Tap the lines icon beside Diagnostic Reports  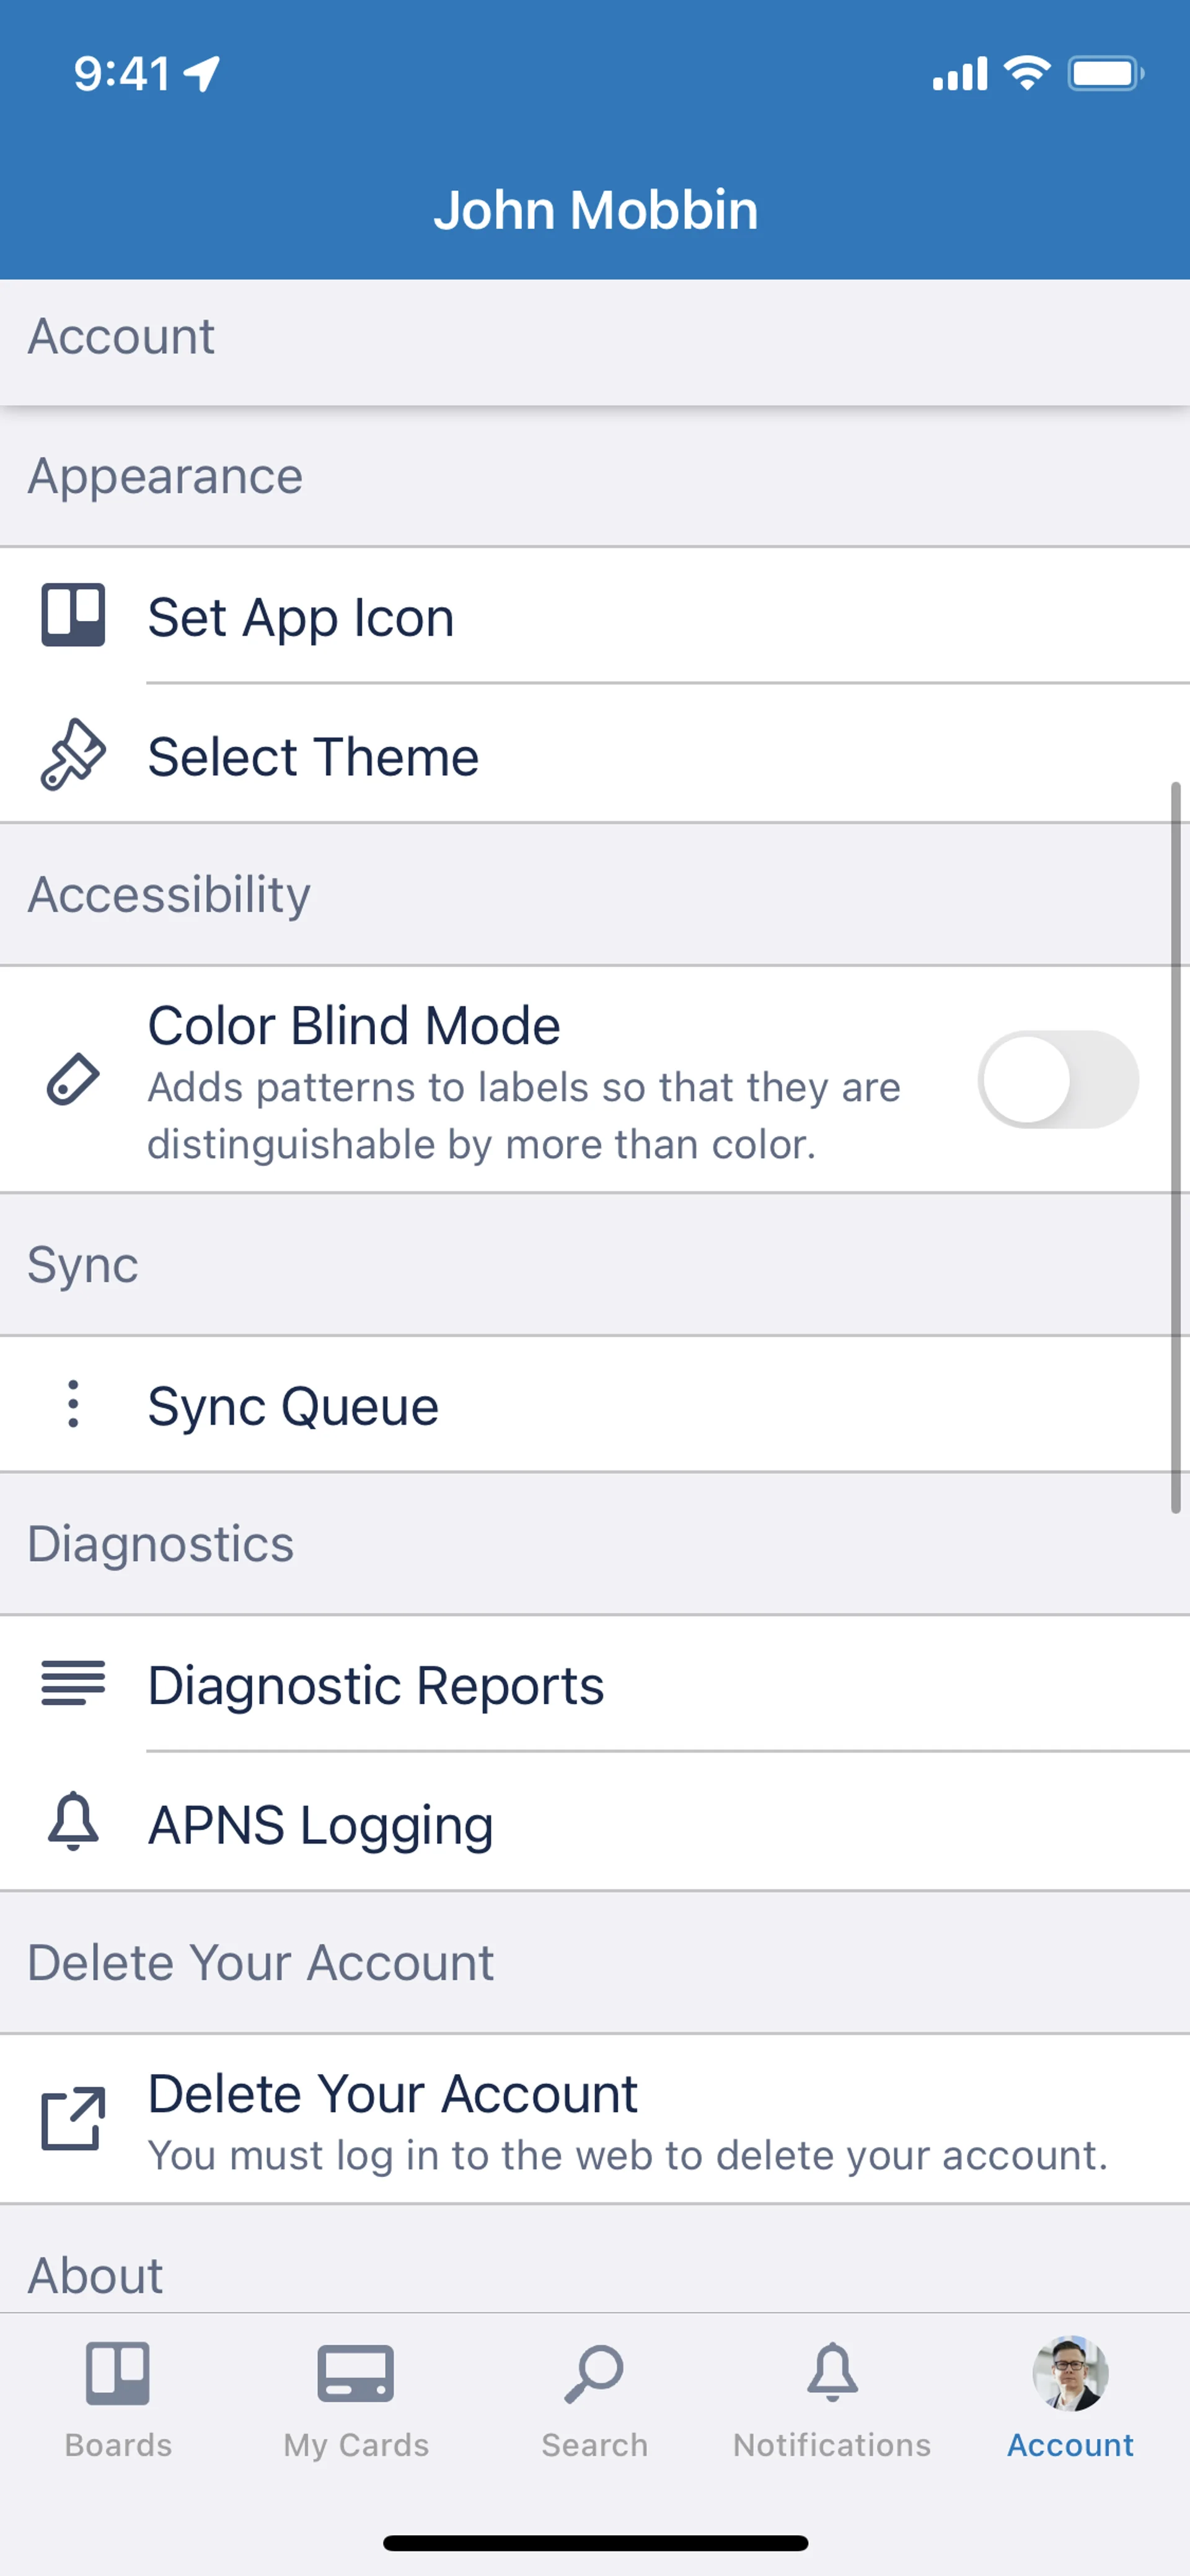point(73,1683)
